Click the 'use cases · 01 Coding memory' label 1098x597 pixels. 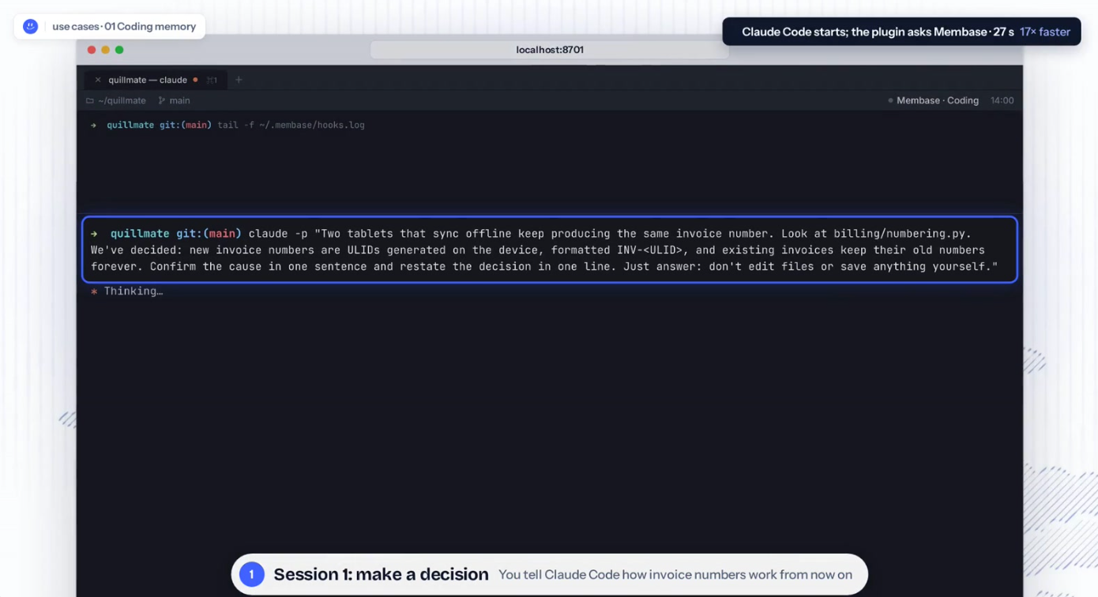point(124,27)
